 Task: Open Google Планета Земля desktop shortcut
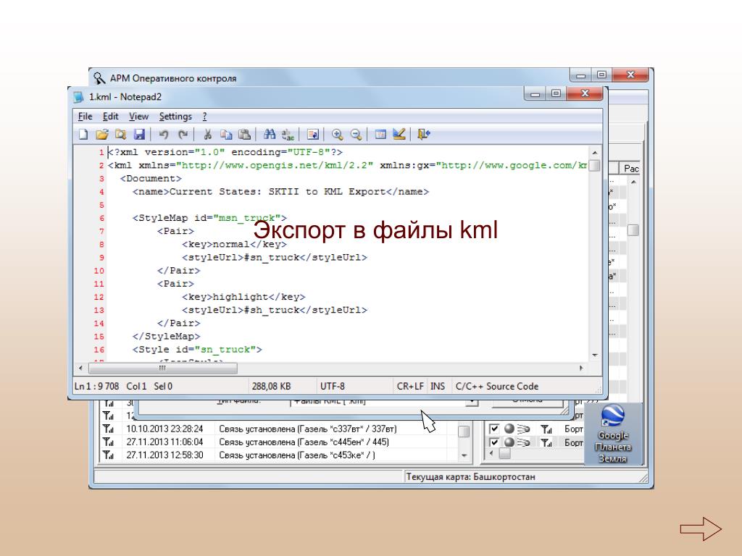coord(613,434)
